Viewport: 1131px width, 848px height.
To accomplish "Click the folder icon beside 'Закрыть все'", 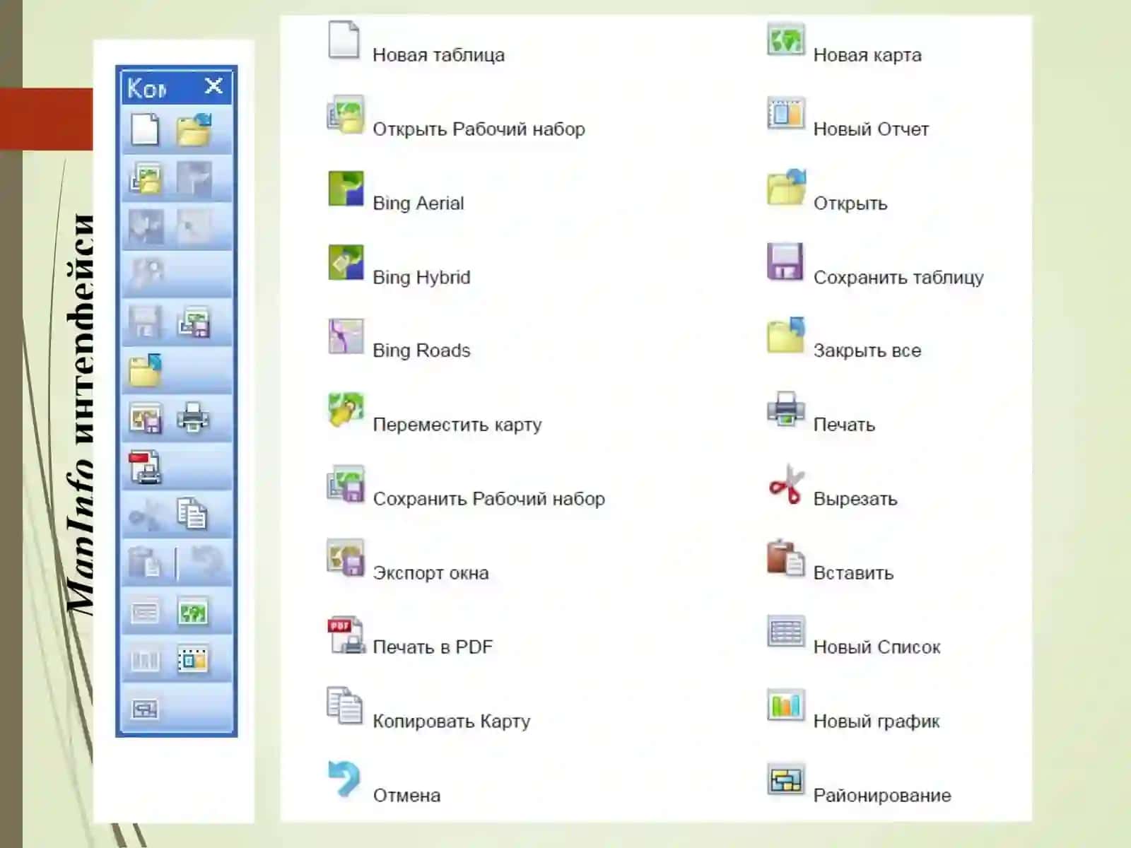I will click(786, 335).
